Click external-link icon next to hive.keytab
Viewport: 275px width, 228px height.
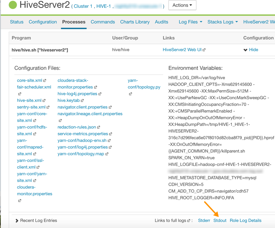(82, 100)
